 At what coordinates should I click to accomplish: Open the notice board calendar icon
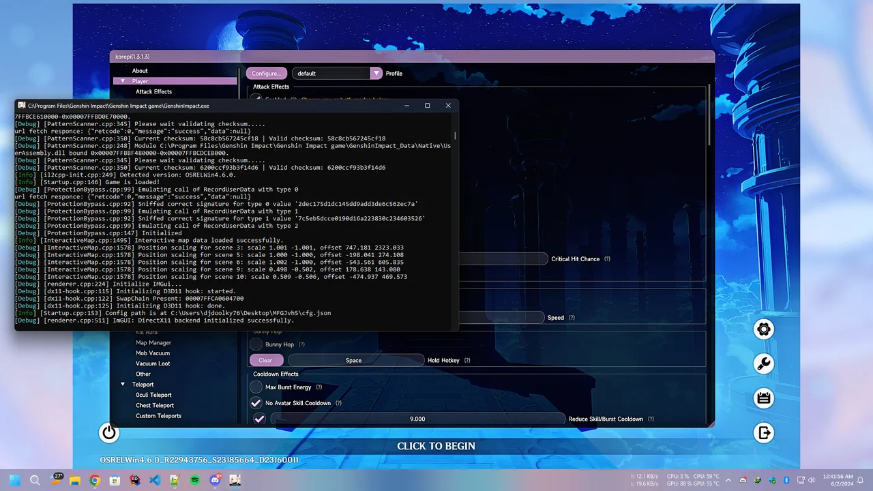tap(764, 398)
